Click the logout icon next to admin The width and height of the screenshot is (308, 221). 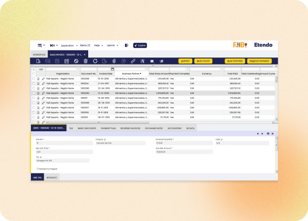coord(126,45)
